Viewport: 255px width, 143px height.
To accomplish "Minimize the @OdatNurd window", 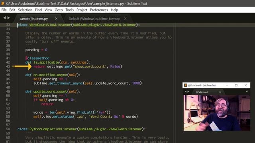I will tap(227, 85).
